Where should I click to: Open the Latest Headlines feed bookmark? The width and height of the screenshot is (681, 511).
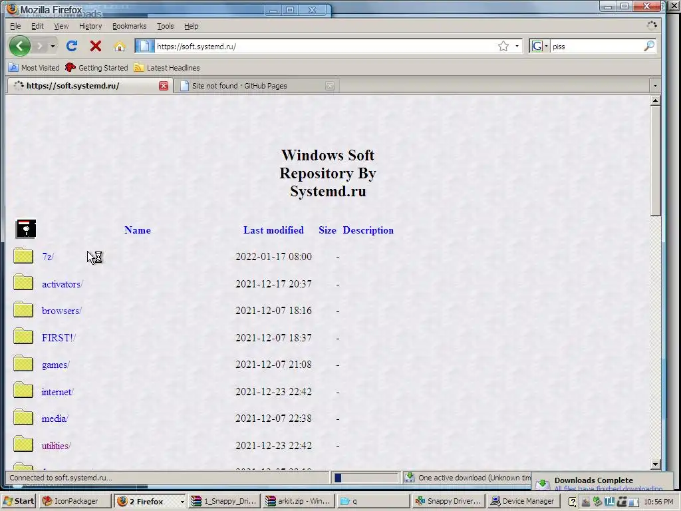(167, 68)
